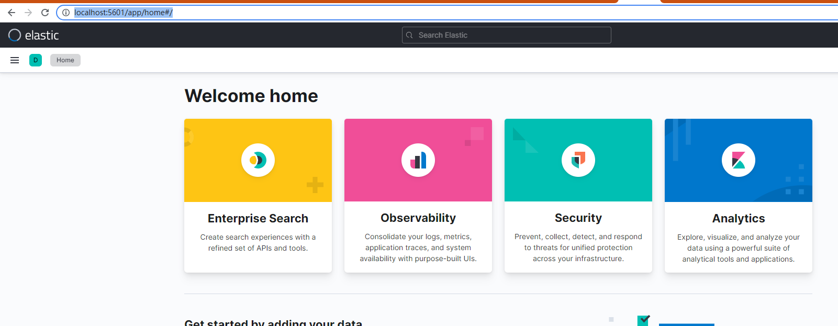Click the elastic wordmark in the header
The width and height of the screenshot is (838, 326).
[42, 35]
